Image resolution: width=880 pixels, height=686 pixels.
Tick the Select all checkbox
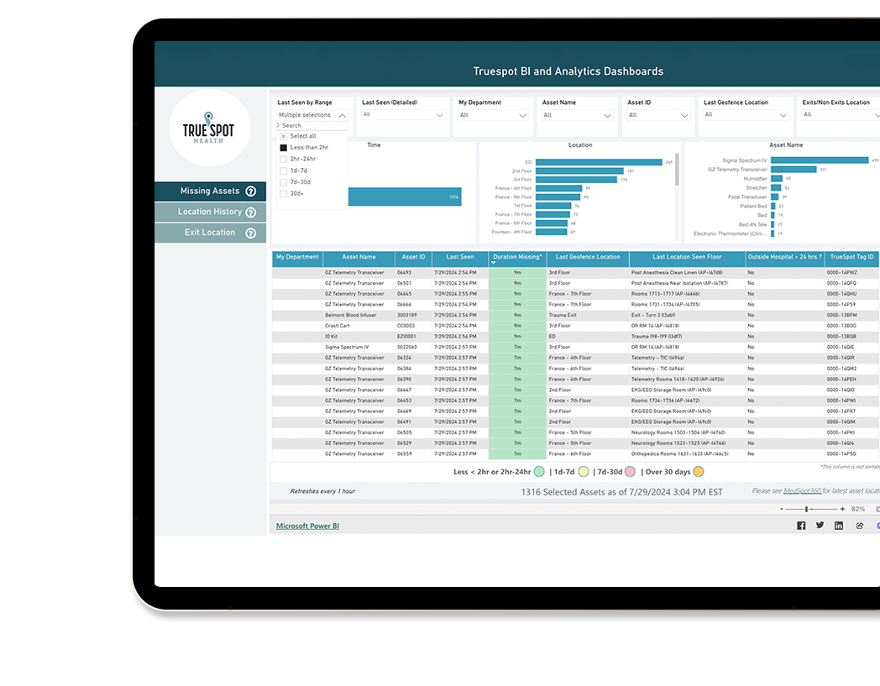click(284, 136)
